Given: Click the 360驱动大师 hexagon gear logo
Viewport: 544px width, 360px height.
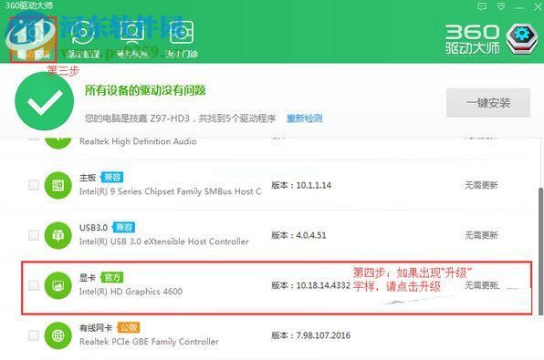Looking at the screenshot, I should coord(522,38).
